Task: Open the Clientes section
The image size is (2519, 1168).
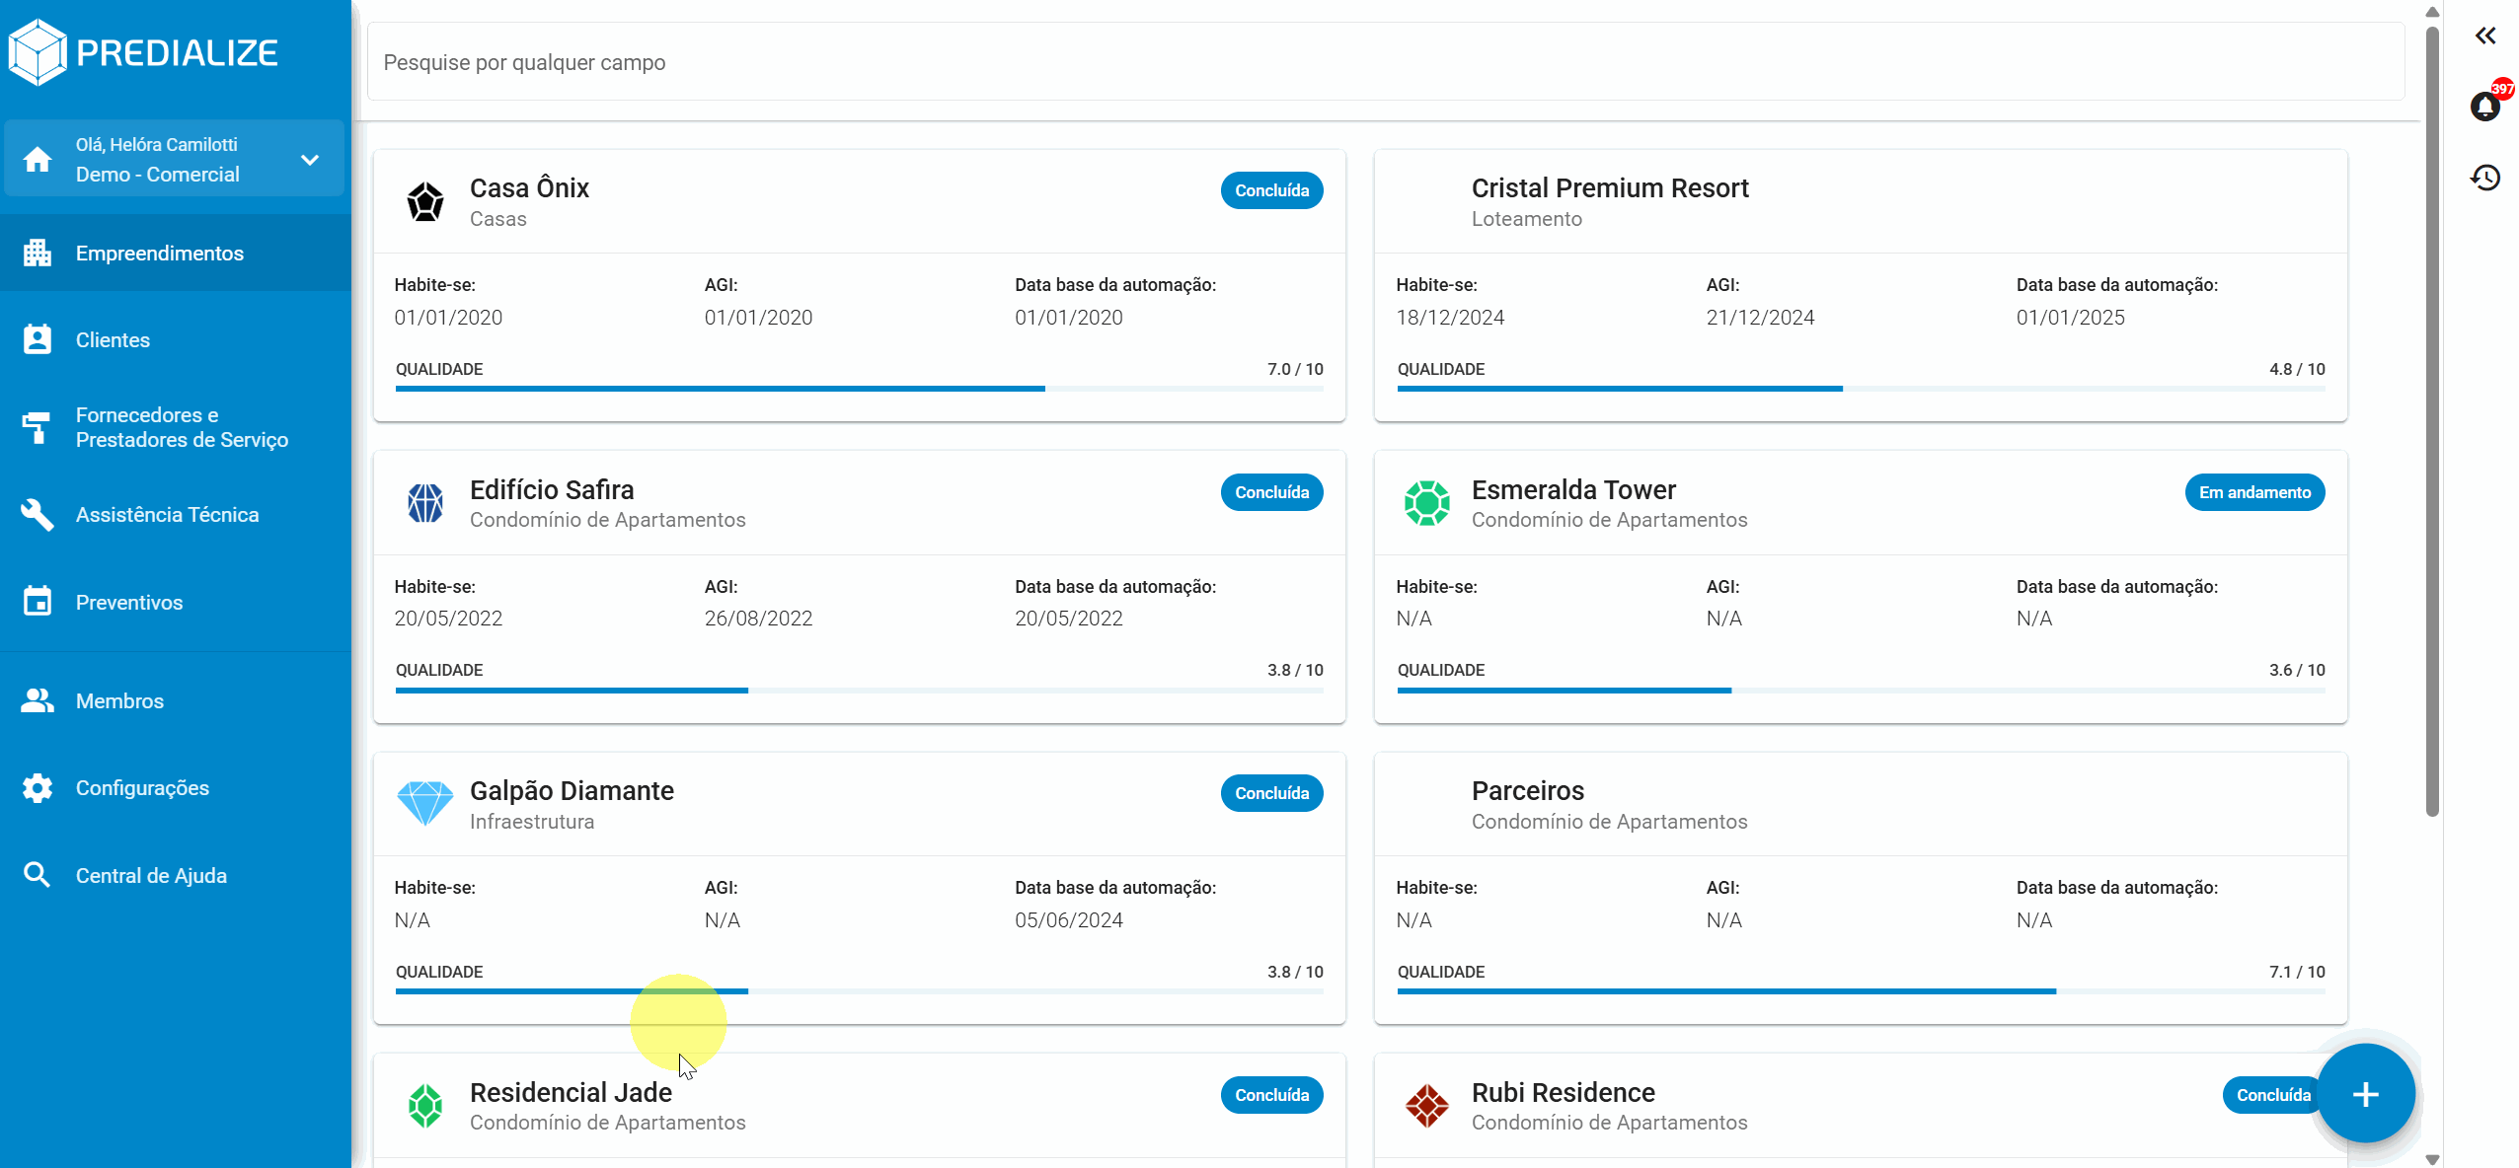Action: [x=112, y=339]
